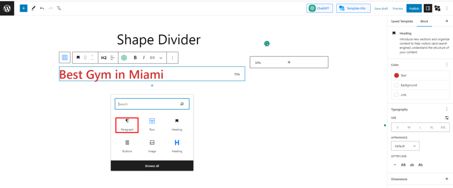Select font size XL

point(432,127)
